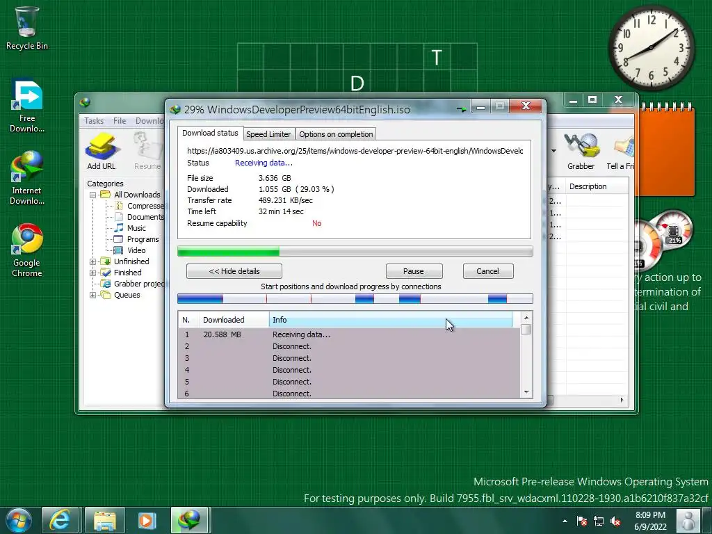Open Internet Download Manager desktop shortcut
Screen dimensions: 712x534
pyautogui.click(x=27, y=178)
